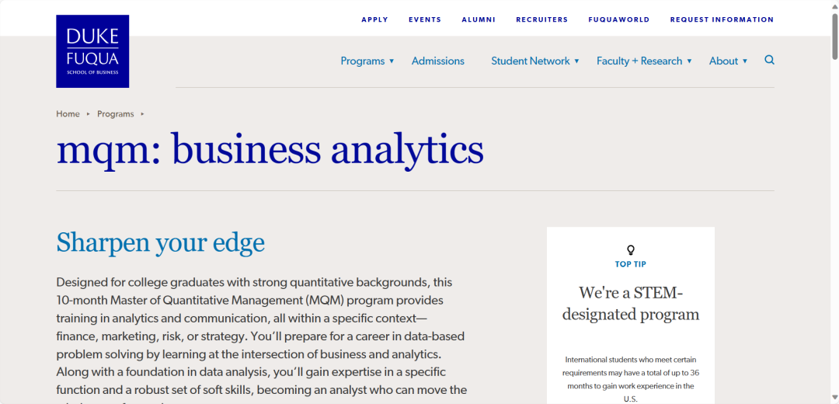Go to the Events link

(x=425, y=19)
